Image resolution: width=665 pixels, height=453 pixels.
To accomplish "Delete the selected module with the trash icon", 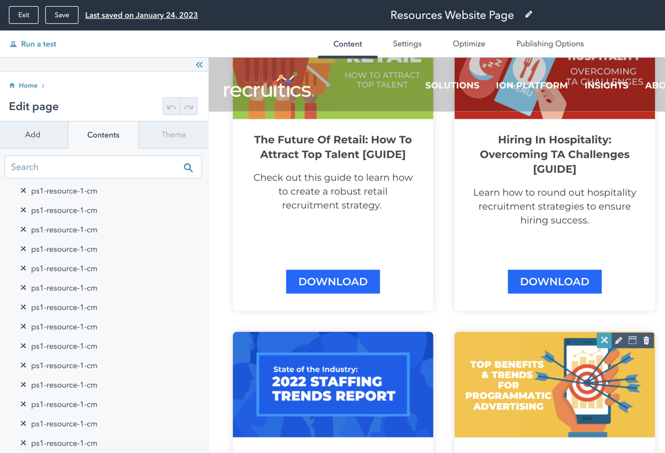I will [646, 341].
